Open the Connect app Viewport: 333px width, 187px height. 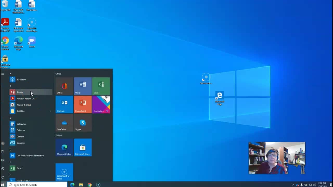[x=31, y=143]
